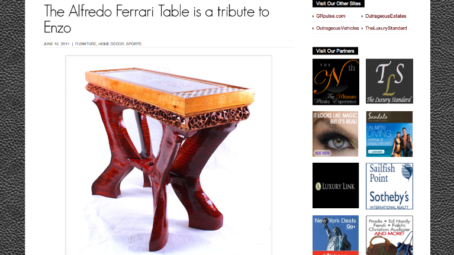Click the red Ferrari table photo
Screen dimensions: 454x255
169,156
